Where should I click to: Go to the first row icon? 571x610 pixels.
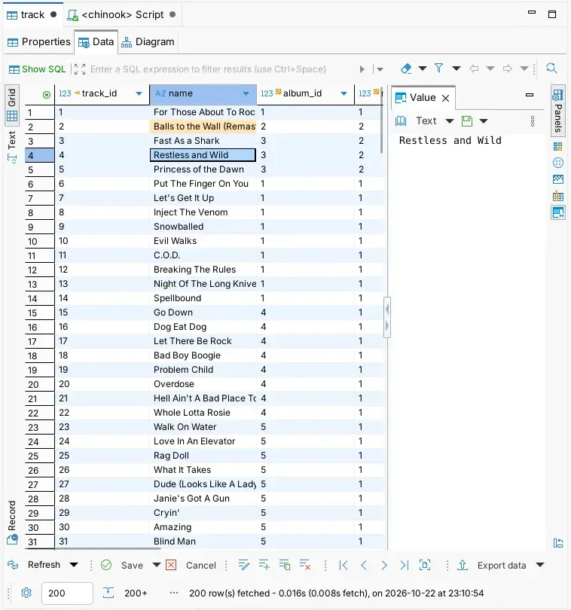344,565
